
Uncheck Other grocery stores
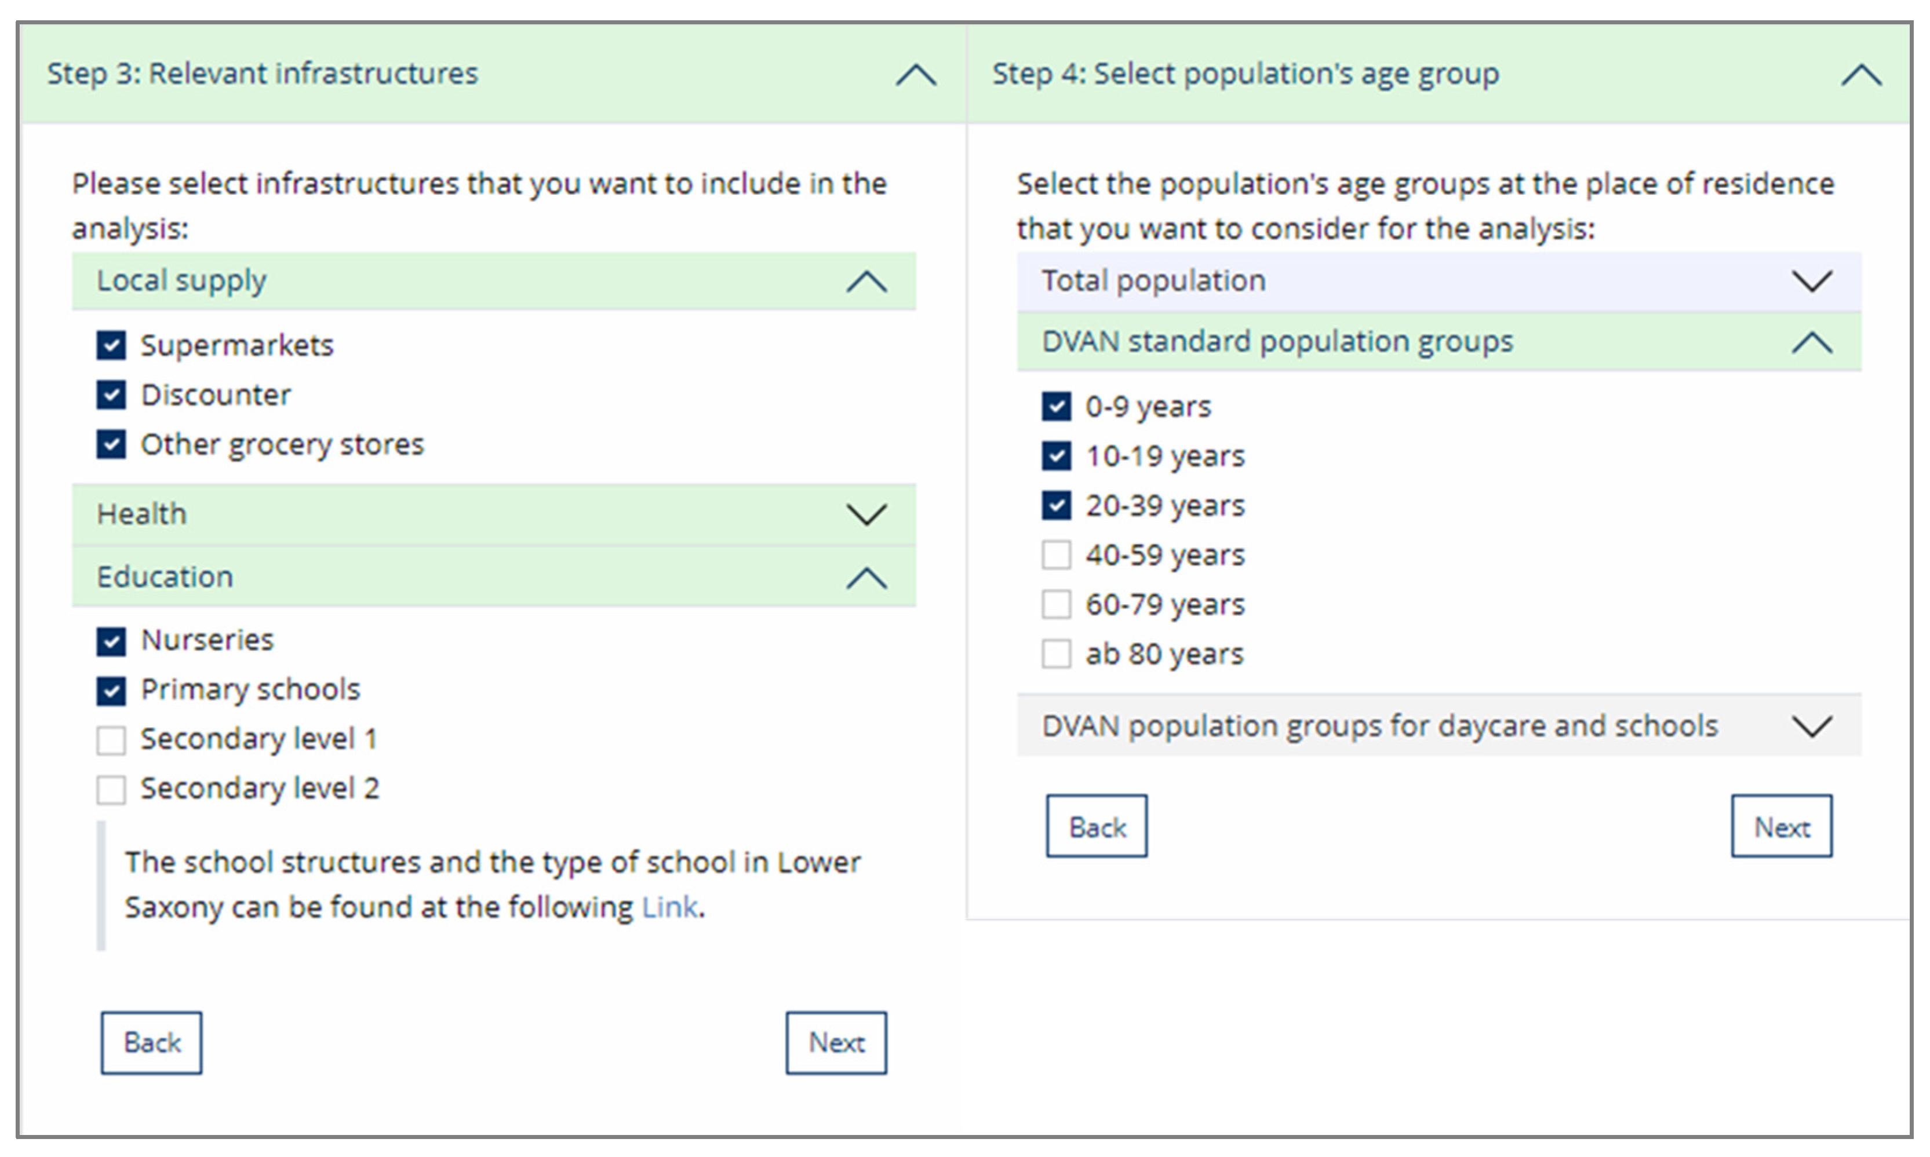tap(111, 444)
